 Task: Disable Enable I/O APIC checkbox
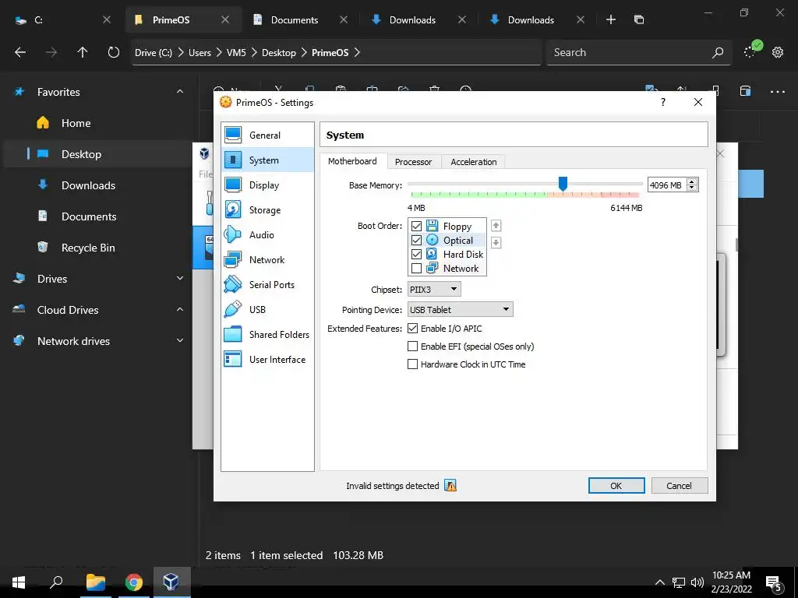tap(413, 329)
